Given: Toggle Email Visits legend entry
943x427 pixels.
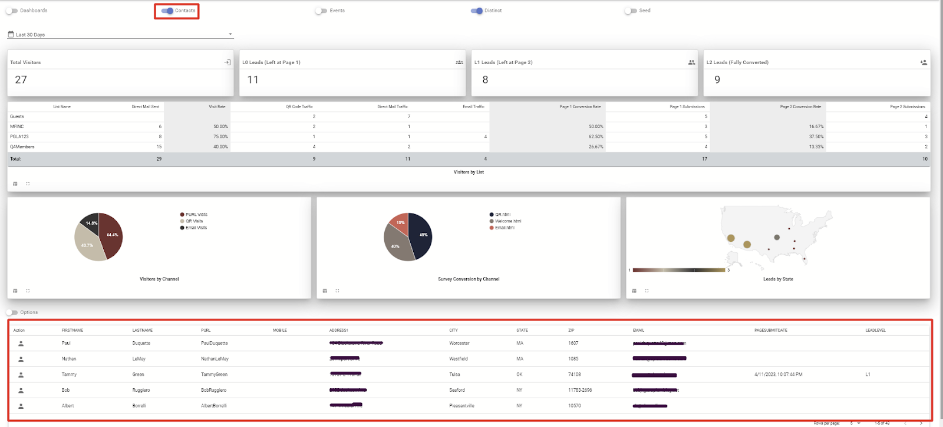Looking at the screenshot, I should tap(194, 228).
